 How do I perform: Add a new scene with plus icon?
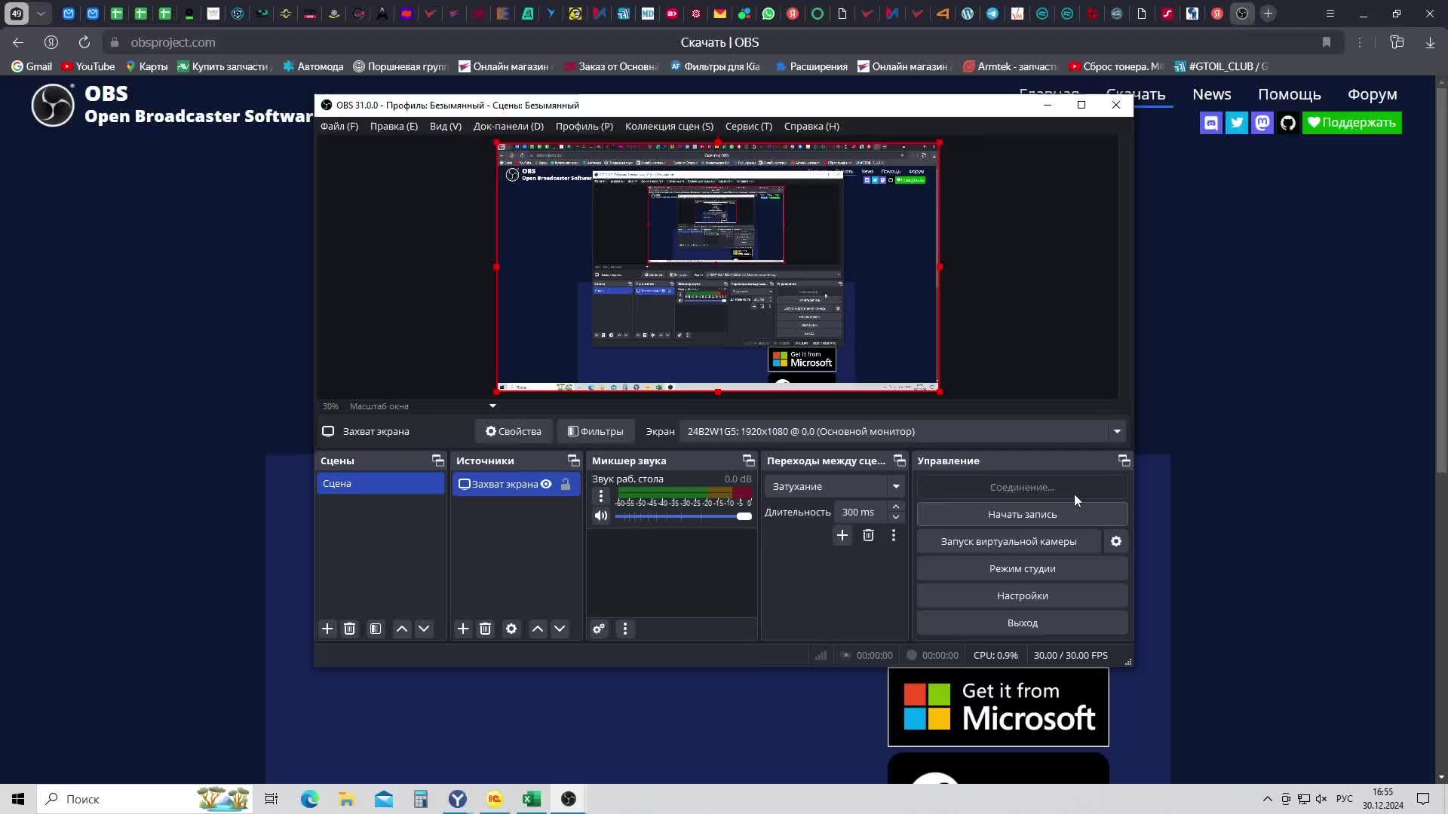tap(327, 629)
